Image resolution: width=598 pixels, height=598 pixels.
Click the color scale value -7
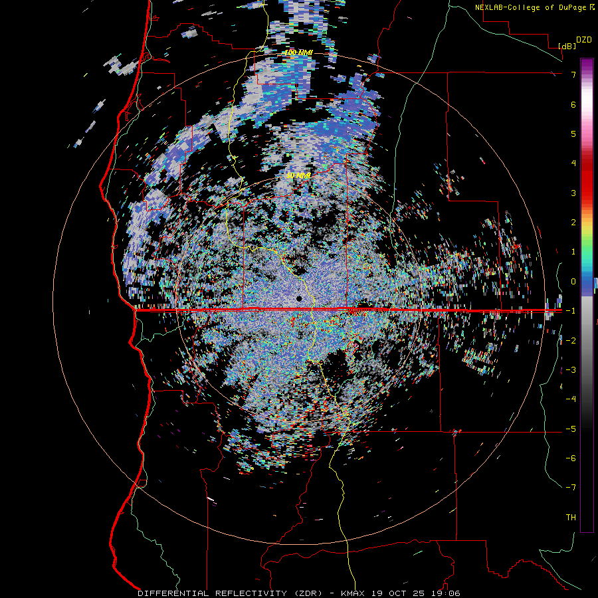pos(571,488)
